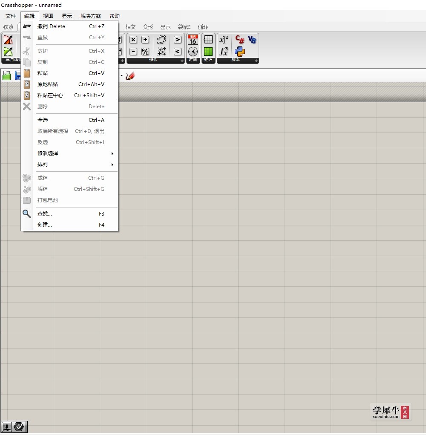426x435 pixels.
Task: Click the download arrow icon at canvas bottom
Action: tap(7, 426)
